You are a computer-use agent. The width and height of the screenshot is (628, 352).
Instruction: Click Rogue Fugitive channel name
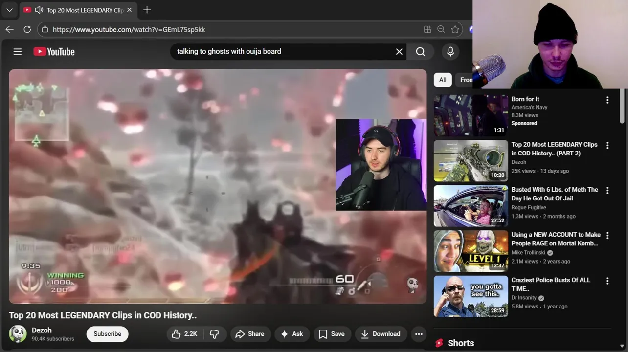(x=529, y=207)
